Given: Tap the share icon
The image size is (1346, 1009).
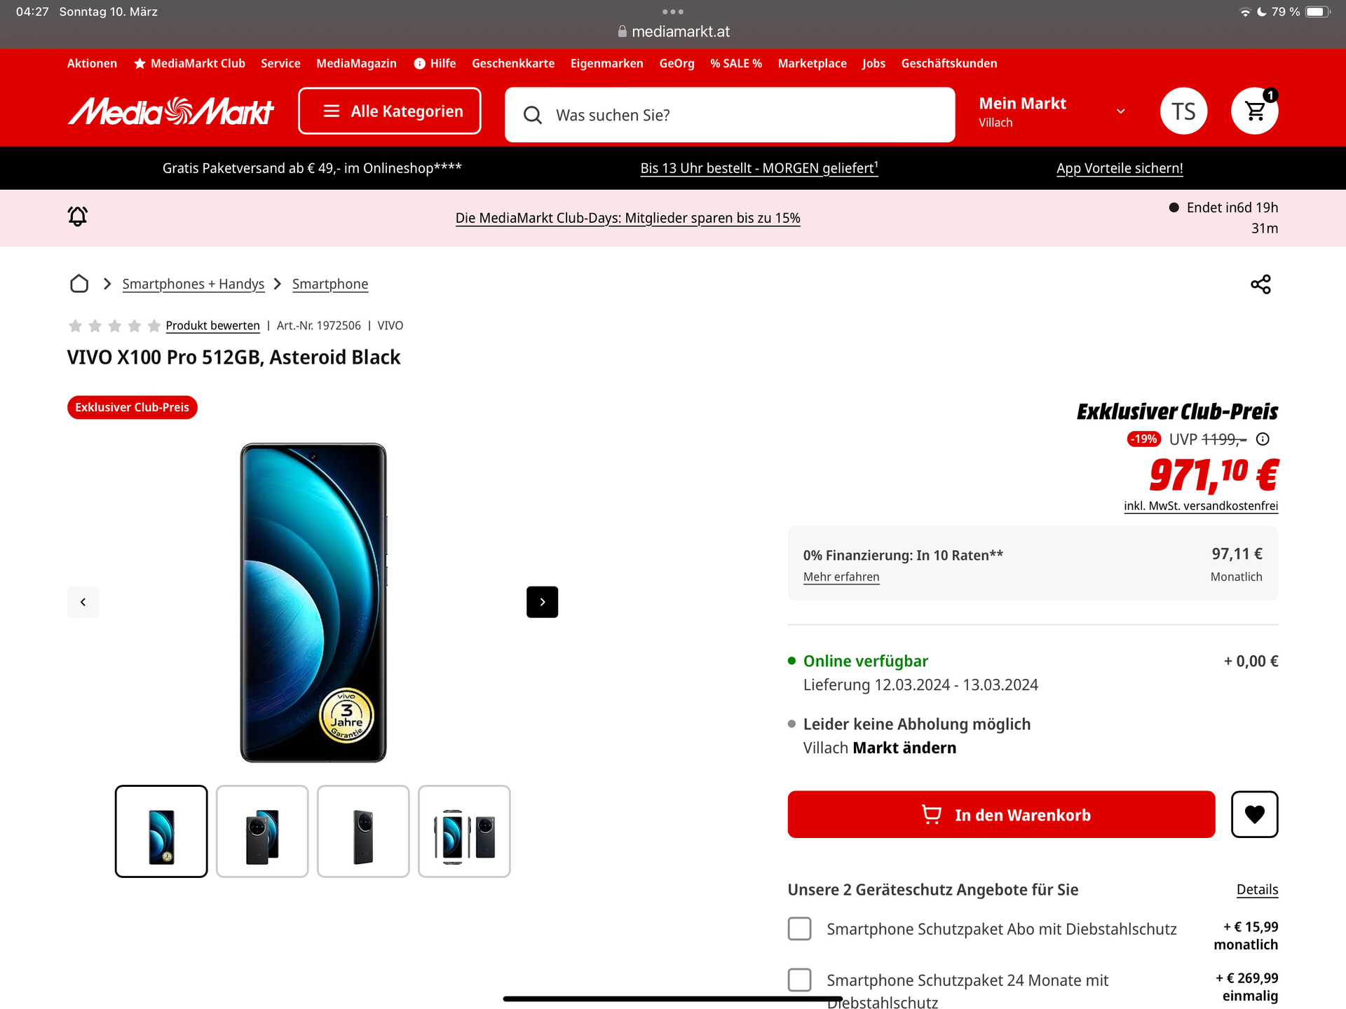Looking at the screenshot, I should (1260, 284).
